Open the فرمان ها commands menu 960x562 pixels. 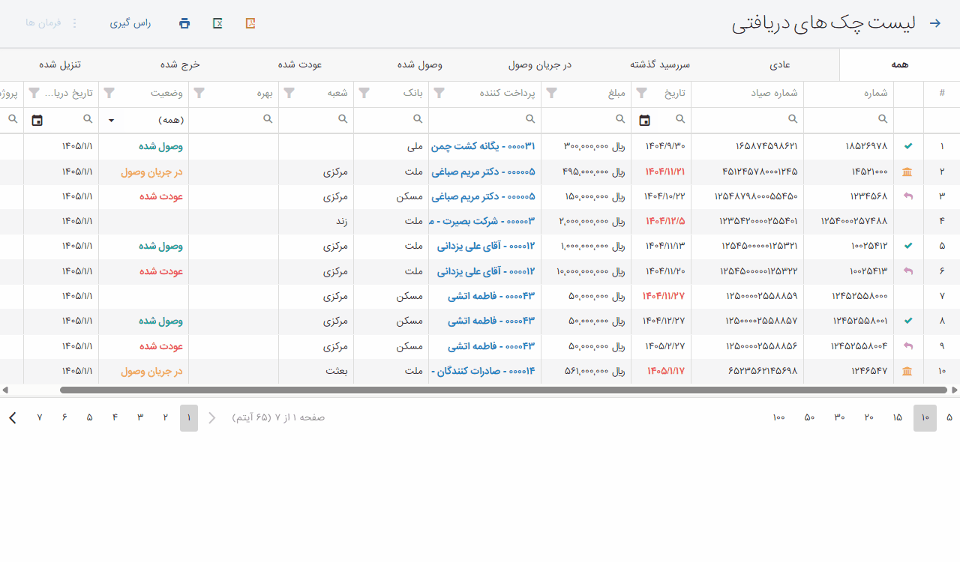[43, 23]
